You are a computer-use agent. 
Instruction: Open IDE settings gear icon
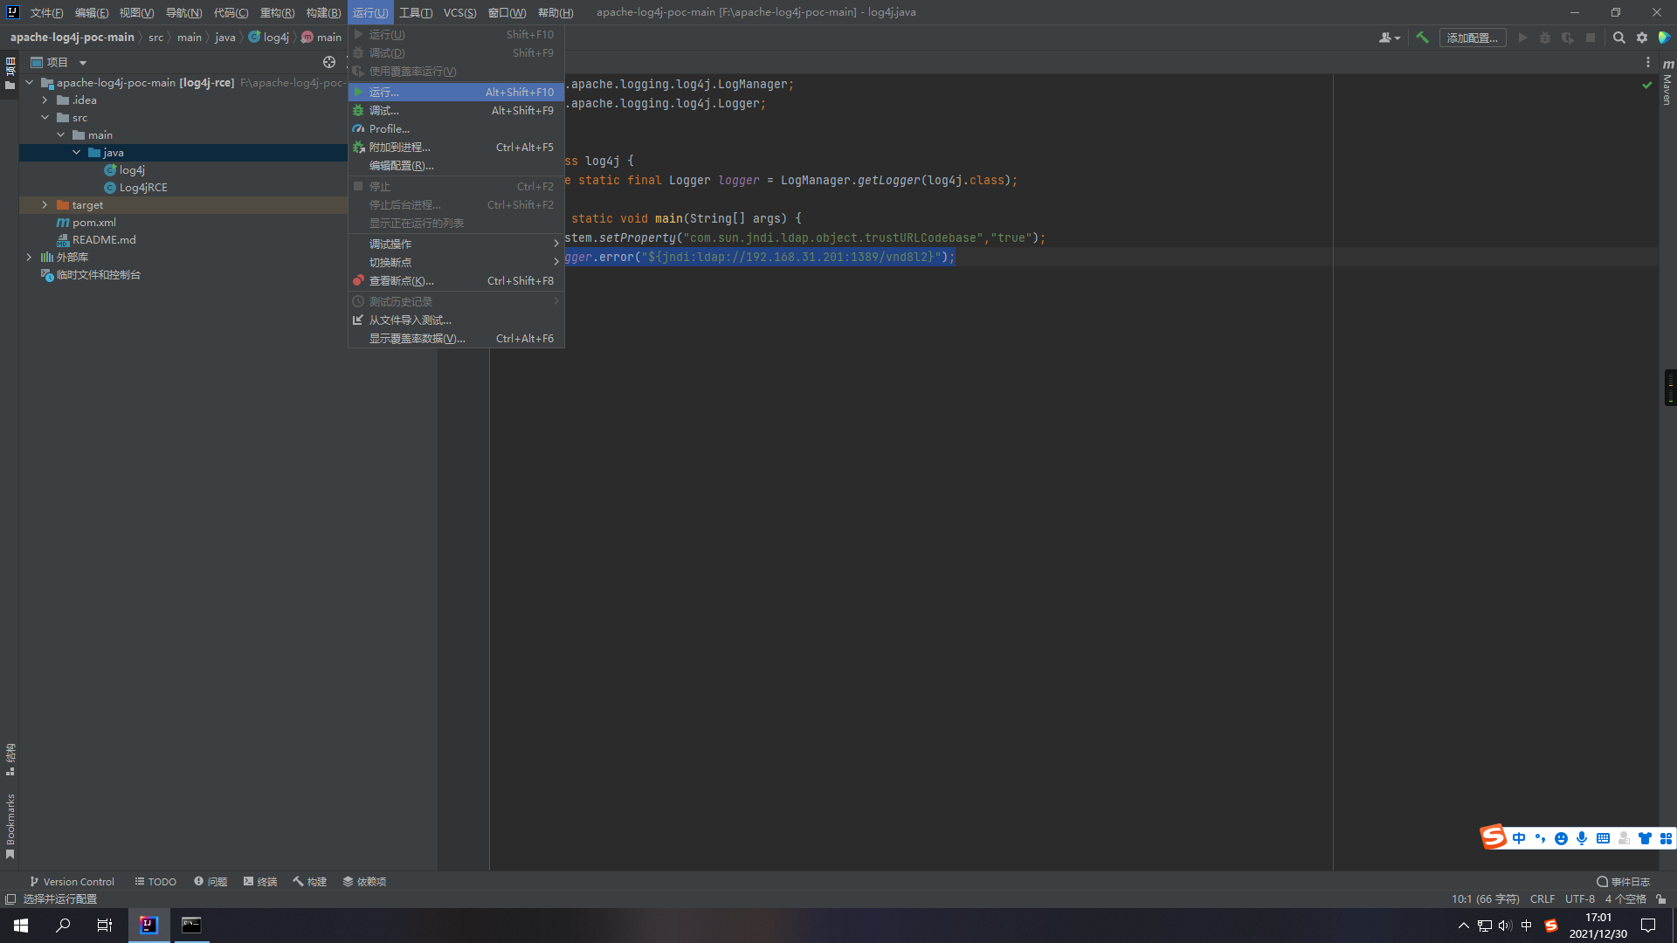(1642, 38)
